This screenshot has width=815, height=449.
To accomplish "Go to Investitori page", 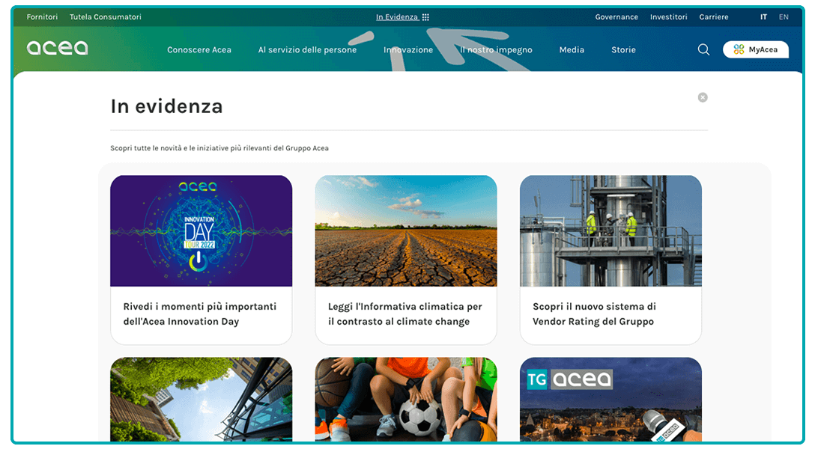I will point(668,16).
